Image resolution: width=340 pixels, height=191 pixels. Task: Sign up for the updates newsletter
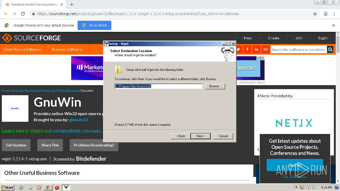click(x=295, y=165)
